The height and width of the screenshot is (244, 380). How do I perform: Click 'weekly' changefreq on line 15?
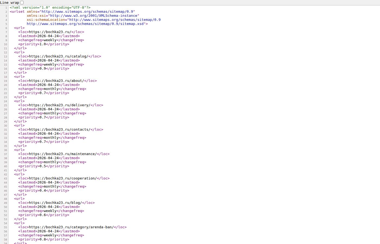[x=50, y=65]
